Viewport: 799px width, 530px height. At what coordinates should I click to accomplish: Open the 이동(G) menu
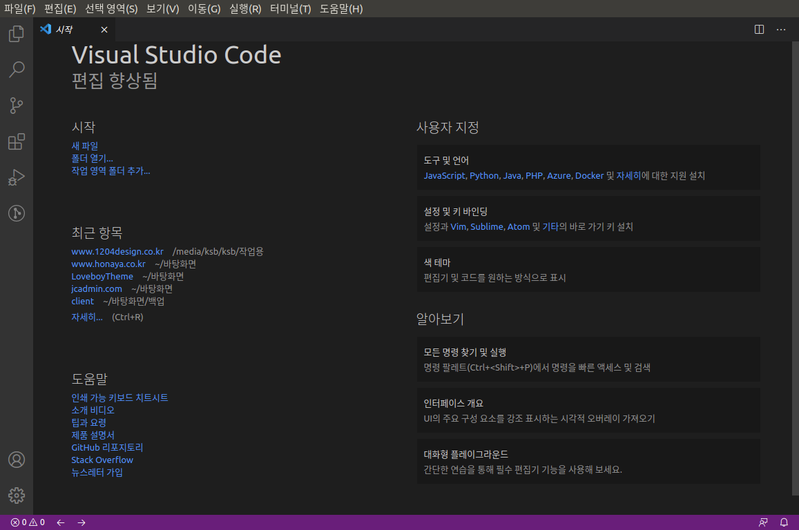coord(204,9)
